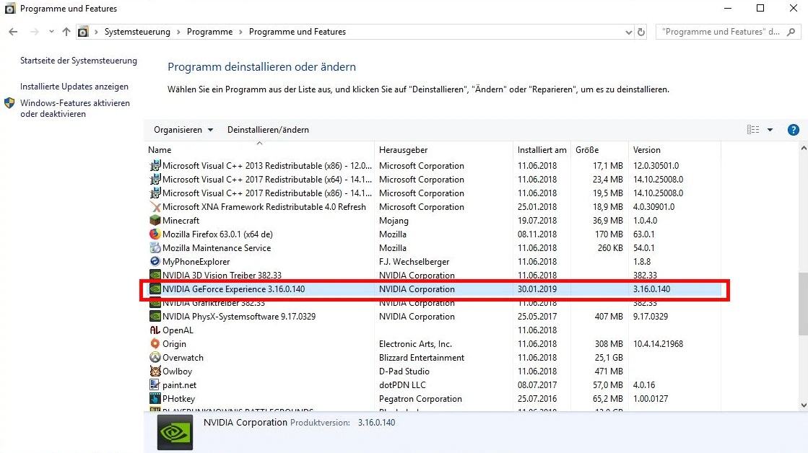Open Systemsteuerung breadcrumb
This screenshot has height=453, width=808.
click(137, 32)
